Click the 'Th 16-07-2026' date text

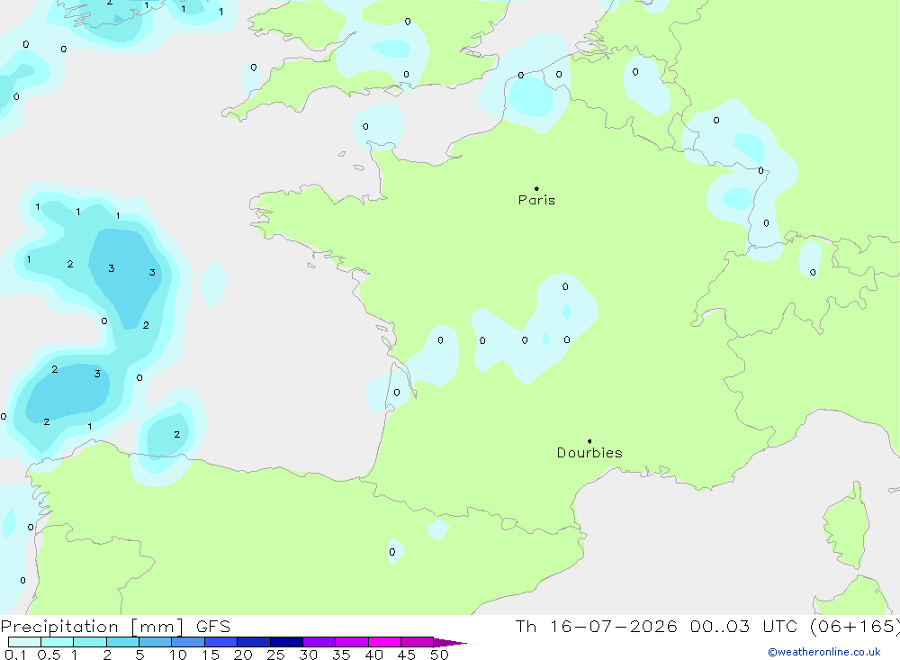[x=597, y=627]
